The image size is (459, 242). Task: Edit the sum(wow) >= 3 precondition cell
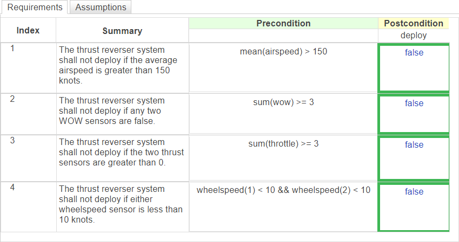click(x=283, y=114)
